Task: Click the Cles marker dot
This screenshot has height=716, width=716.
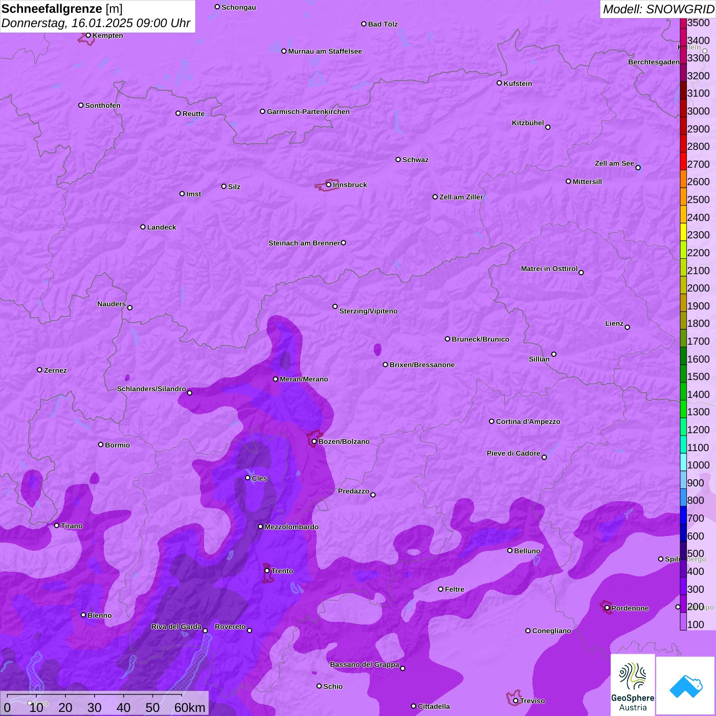Action: pyautogui.click(x=248, y=478)
